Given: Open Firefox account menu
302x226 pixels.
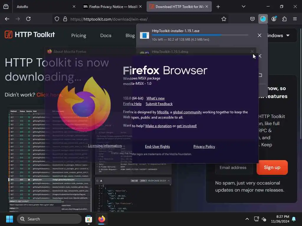Looking at the screenshot, I should pyautogui.click(x=274, y=19).
